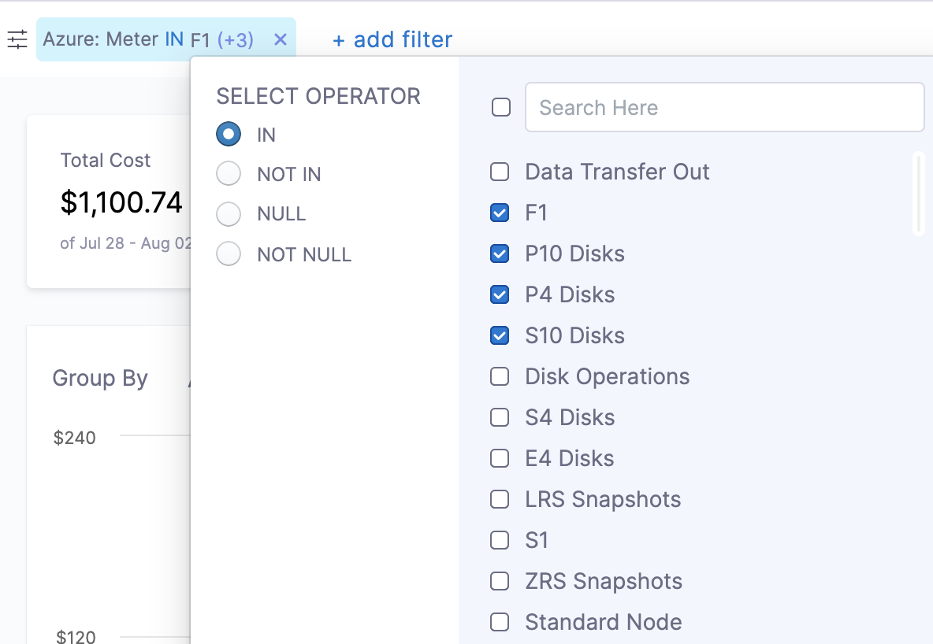Select the IN operator radio button
The width and height of the screenshot is (933, 644).
coord(229,134)
